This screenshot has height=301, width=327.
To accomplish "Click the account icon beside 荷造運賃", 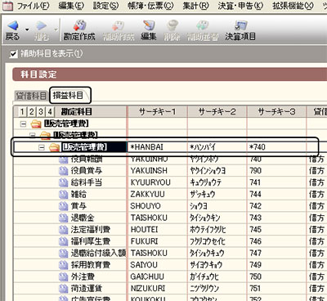I will tap(64, 289).
